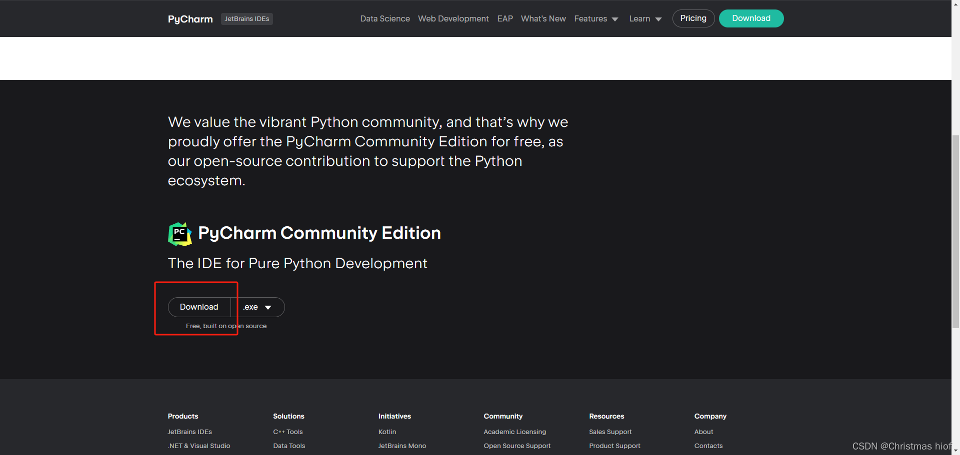Open the EAP navigation link
The height and width of the screenshot is (455, 960).
pyautogui.click(x=505, y=19)
